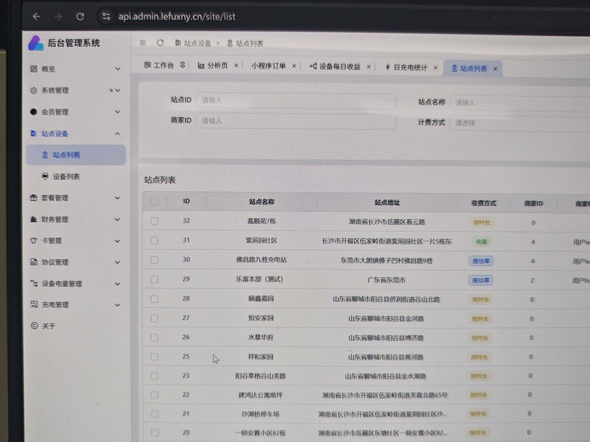Click the address bar URL api.admin.lefuxny.cn
Viewport: 590px width, 442px height.
pyautogui.click(x=177, y=16)
